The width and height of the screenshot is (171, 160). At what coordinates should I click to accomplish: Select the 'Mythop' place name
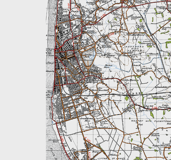coord(141,70)
